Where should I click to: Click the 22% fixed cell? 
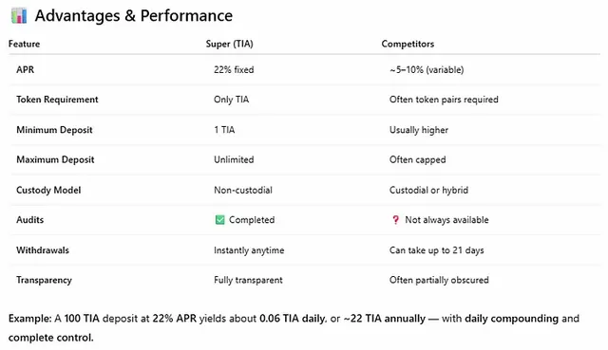click(234, 69)
